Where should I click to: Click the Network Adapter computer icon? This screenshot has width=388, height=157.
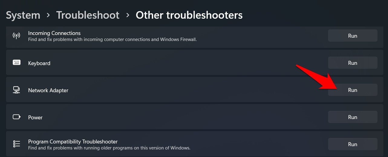16,90
